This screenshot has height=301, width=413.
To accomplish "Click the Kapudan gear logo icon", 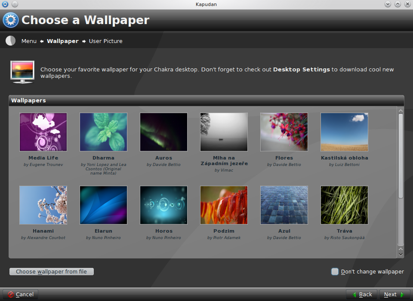I will 11,20.
